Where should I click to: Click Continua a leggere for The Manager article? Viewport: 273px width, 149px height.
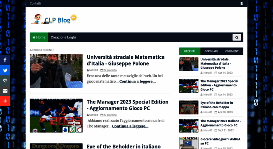tap(130, 126)
